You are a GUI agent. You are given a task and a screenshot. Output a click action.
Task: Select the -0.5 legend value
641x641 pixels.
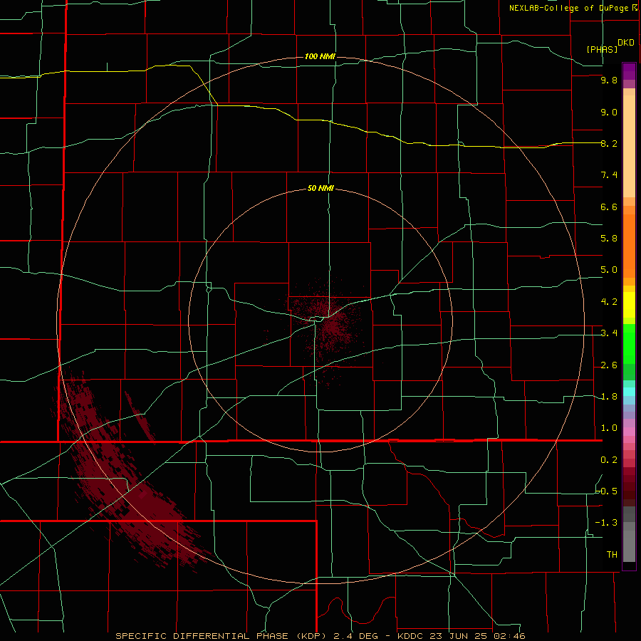click(607, 491)
